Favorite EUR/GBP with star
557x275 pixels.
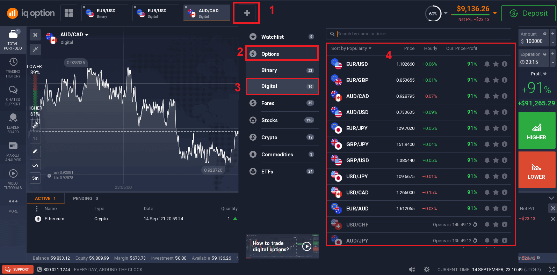[x=495, y=80]
